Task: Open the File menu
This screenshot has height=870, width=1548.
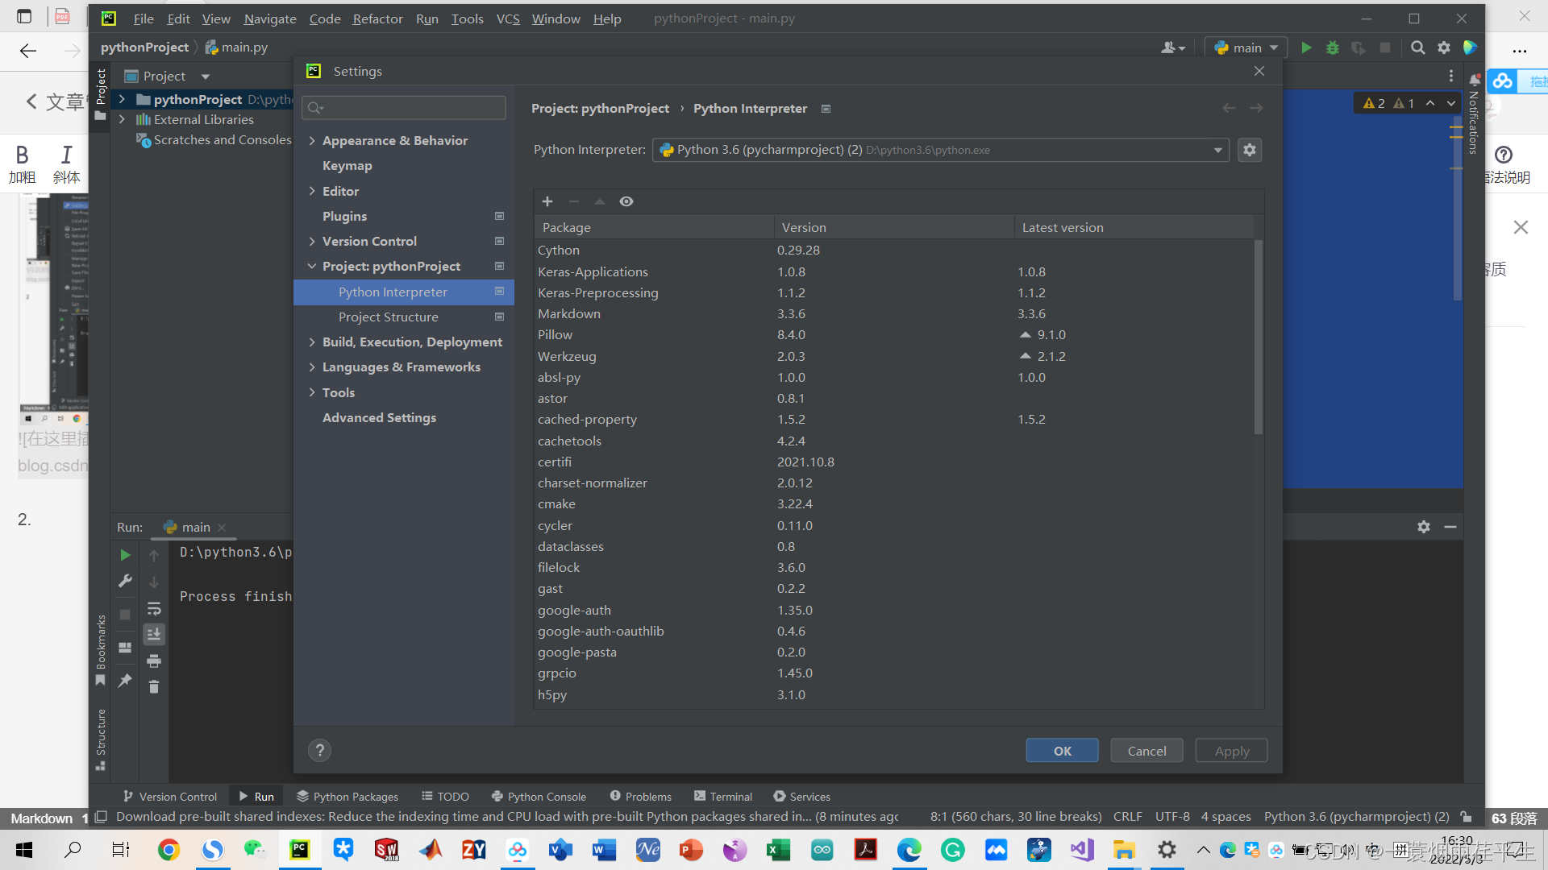Action: (x=144, y=19)
